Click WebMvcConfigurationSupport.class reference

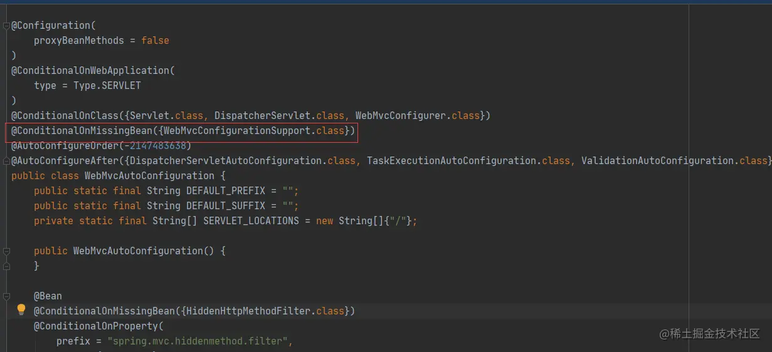click(254, 131)
